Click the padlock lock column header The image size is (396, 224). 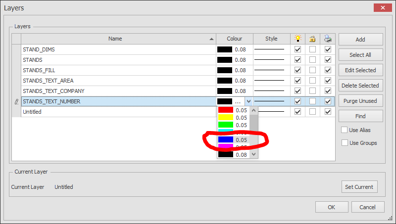click(x=312, y=39)
